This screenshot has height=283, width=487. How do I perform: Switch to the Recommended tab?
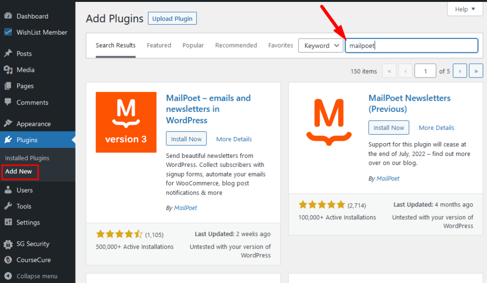click(236, 45)
